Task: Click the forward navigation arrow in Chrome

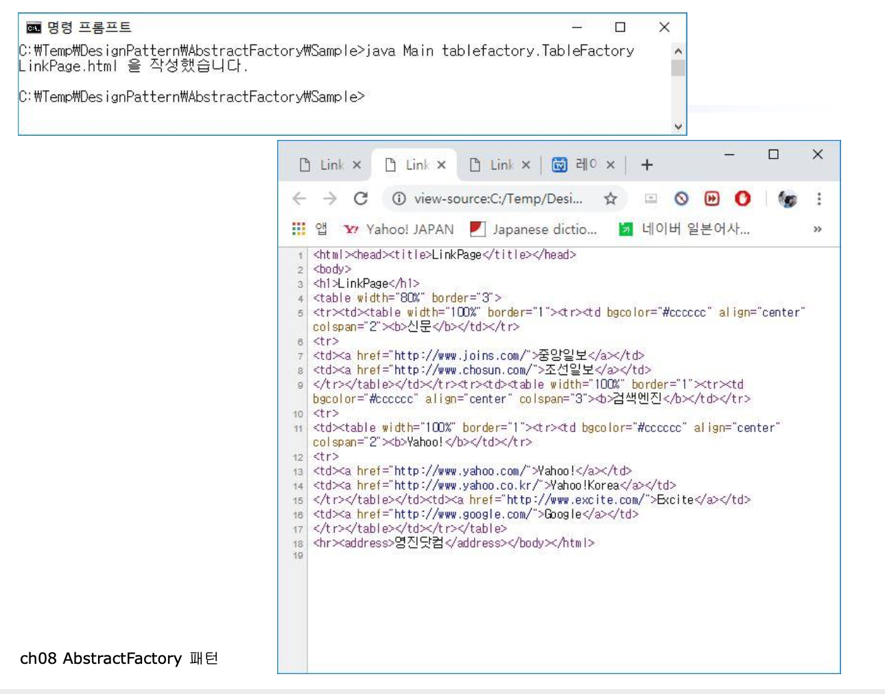Action: [x=330, y=199]
